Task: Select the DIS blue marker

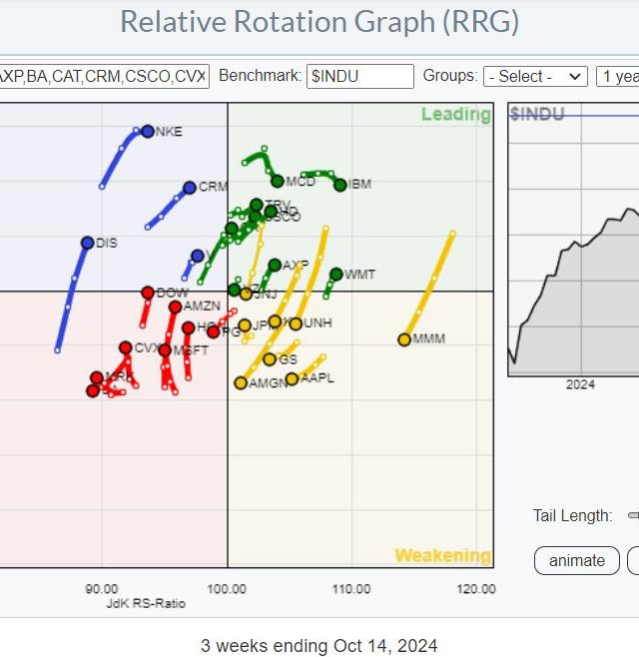Action: [x=88, y=243]
